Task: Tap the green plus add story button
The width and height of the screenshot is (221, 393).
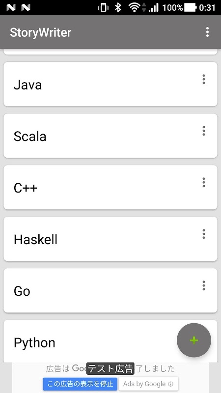Action: (x=194, y=340)
